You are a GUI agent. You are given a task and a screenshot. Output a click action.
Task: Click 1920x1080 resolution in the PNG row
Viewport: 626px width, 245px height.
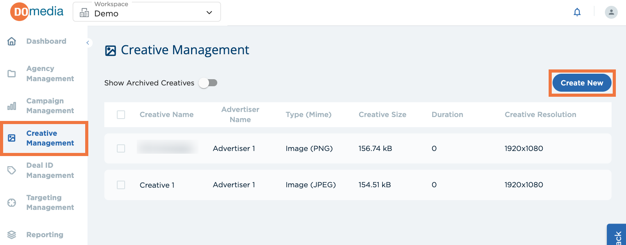(524, 149)
